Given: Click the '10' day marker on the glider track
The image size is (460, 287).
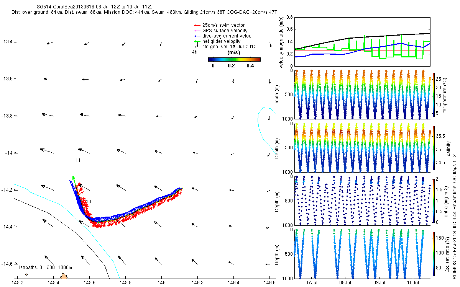Looking at the screenshot, I should [89, 201].
